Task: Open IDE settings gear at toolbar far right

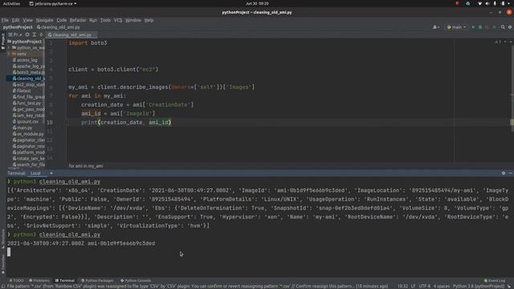Action: 510,27
